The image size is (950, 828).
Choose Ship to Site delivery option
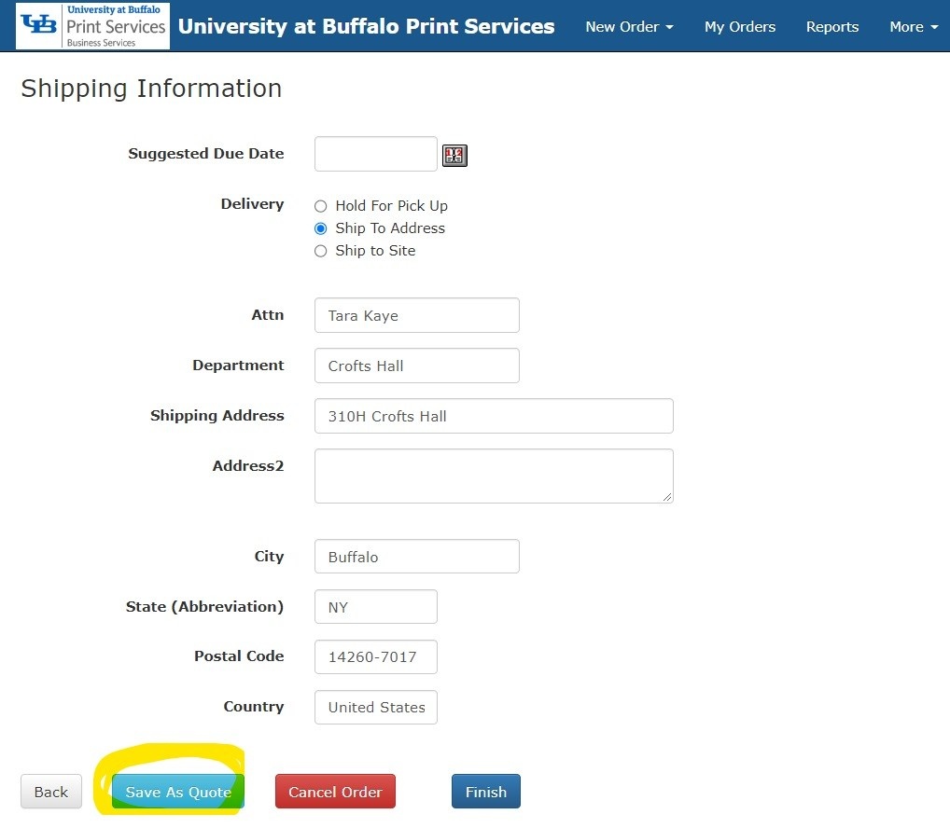321,251
